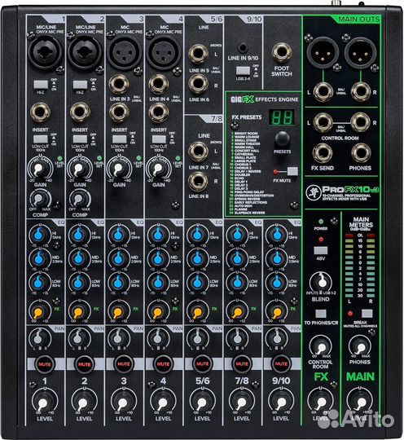Toggle the Hi-Z switch on channel 2
The height and width of the screenshot is (440, 404).
coord(81,84)
